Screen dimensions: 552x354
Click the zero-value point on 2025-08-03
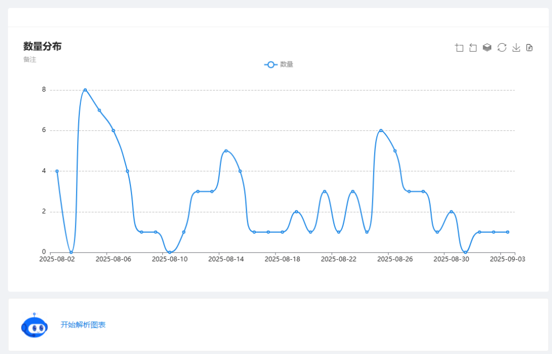coord(71,252)
